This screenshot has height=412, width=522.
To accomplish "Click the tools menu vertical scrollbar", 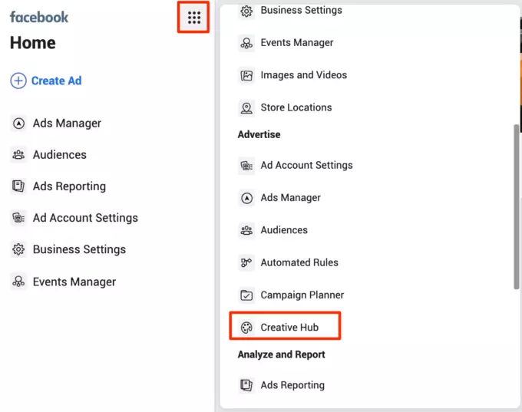I will (514, 207).
